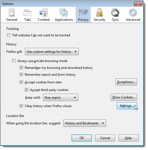Image resolution: width=148 pixels, height=150 pixels.
Task: Enable Tell websites I do not want to be tracked
Action: pos(8,35)
